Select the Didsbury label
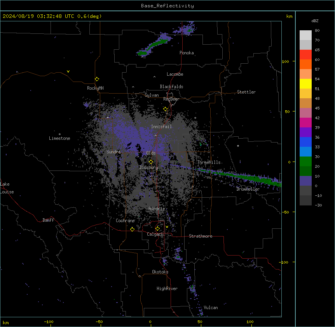Screen dimensions: 335x327 (x=148, y=167)
